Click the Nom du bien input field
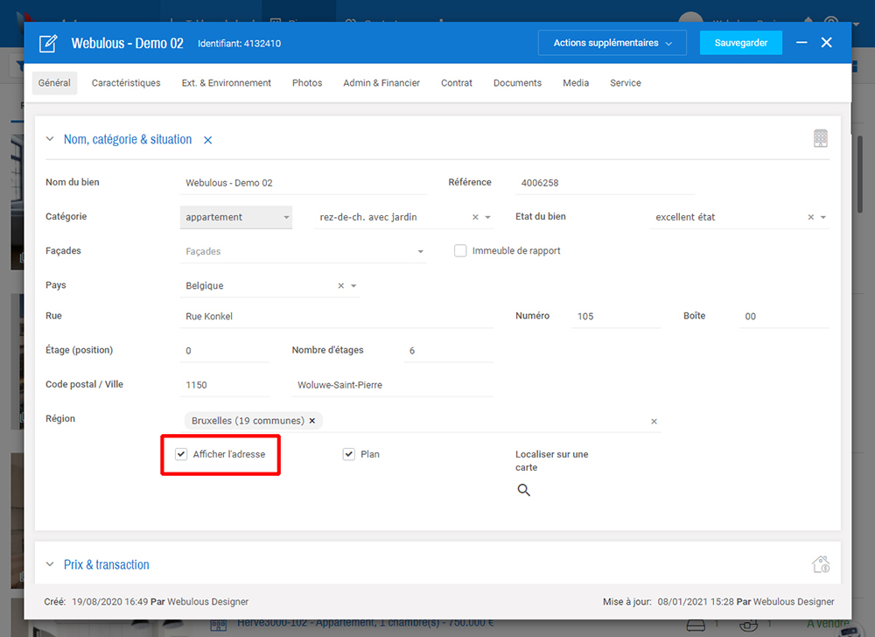Viewport: 875px width, 637px height. pyautogui.click(x=303, y=183)
